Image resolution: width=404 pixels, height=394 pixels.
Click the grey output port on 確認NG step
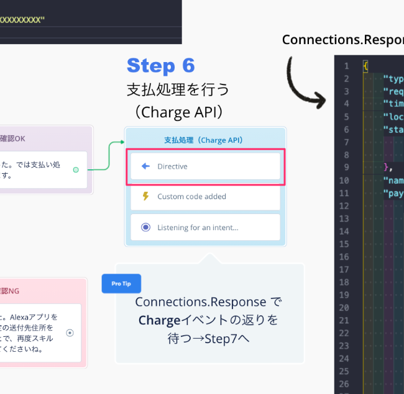pos(70,333)
